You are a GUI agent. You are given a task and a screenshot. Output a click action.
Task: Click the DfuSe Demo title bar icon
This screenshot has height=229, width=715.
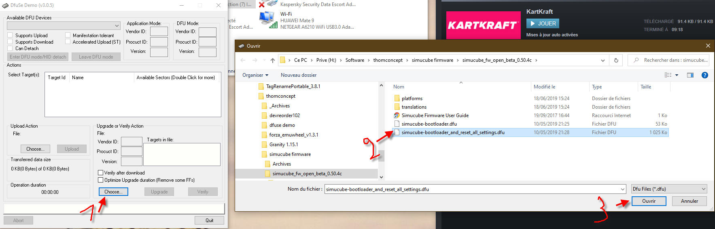(6, 5)
